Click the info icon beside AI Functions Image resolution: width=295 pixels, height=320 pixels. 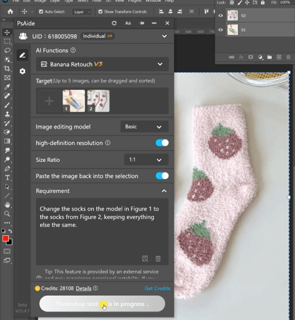[73, 50]
